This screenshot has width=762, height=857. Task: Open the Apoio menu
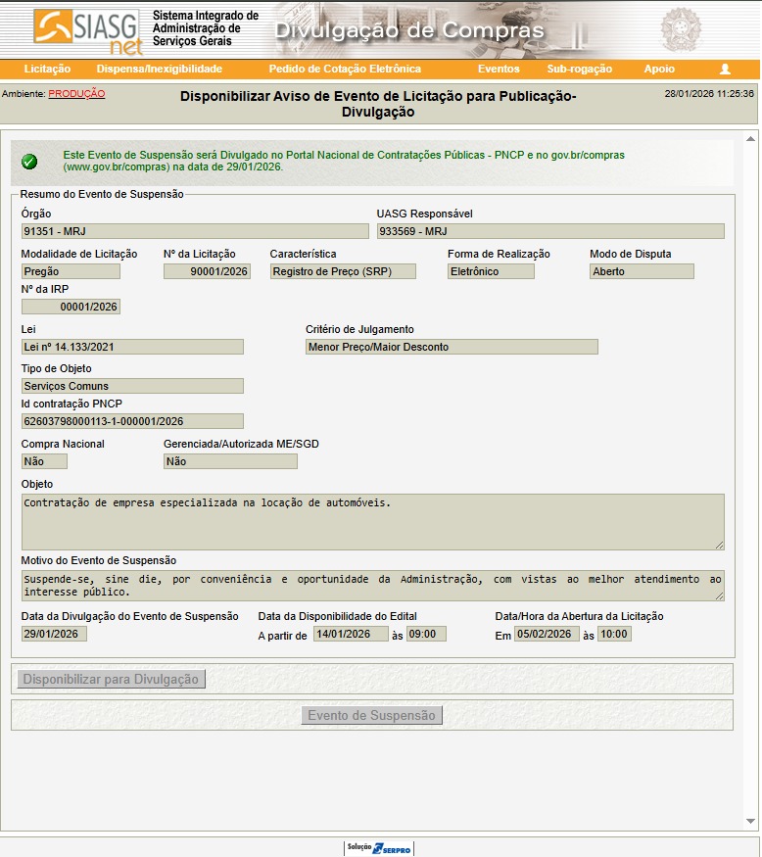click(x=659, y=70)
